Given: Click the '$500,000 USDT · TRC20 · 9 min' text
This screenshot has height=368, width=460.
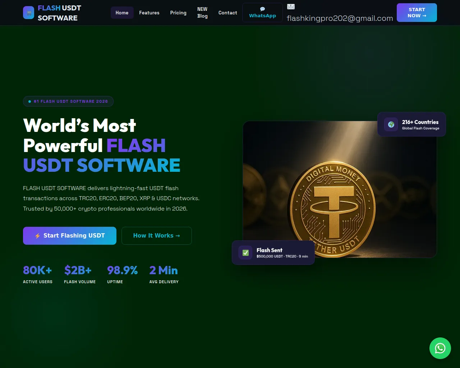Looking at the screenshot, I should 282,257.
